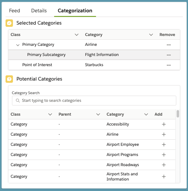Add the Airline potential category
Viewport: 188px width, 191px height.
coord(164,134)
